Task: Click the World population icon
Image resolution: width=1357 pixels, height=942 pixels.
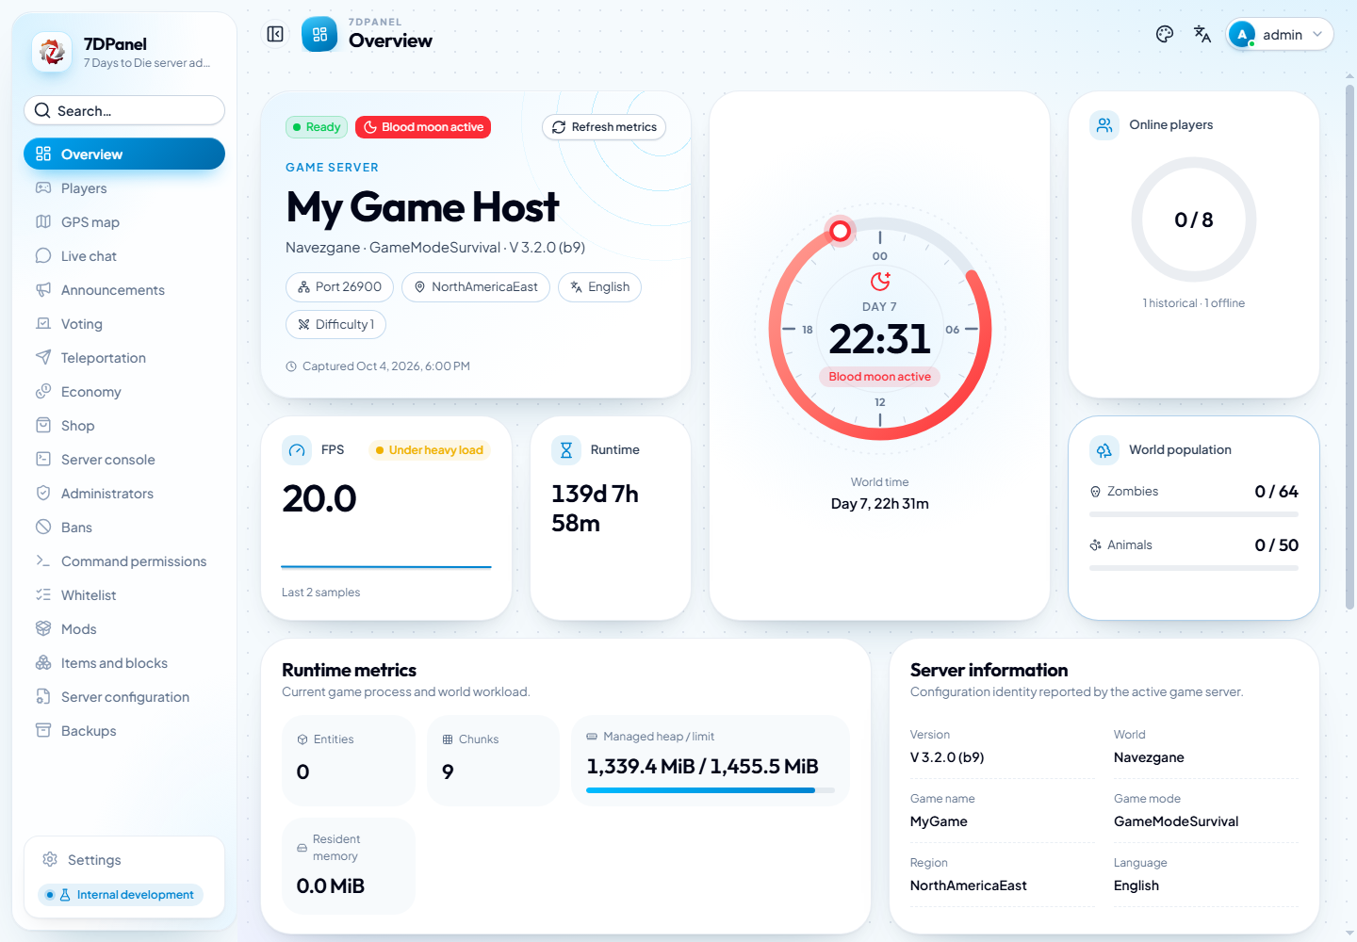Action: coord(1104,450)
